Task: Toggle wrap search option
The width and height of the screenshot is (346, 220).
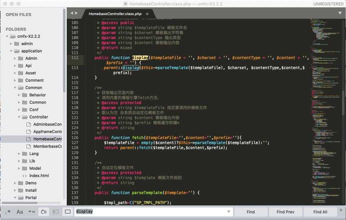Action: [44, 212]
